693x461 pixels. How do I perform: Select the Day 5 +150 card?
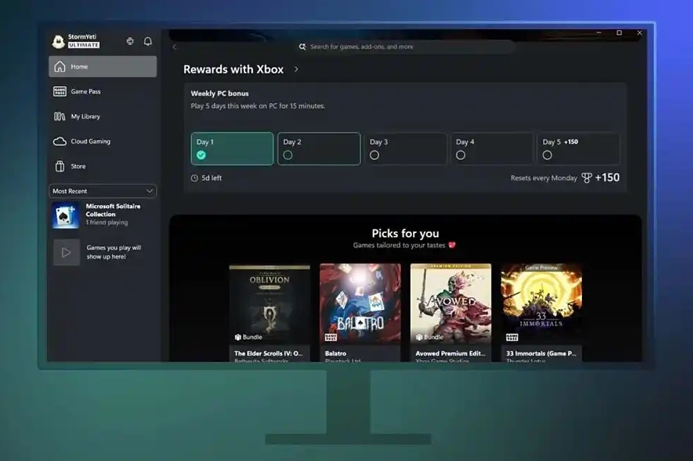(x=578, y=148)
